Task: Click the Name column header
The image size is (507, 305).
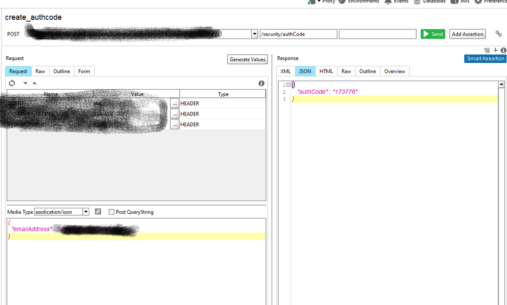Action: coord(50,94)
